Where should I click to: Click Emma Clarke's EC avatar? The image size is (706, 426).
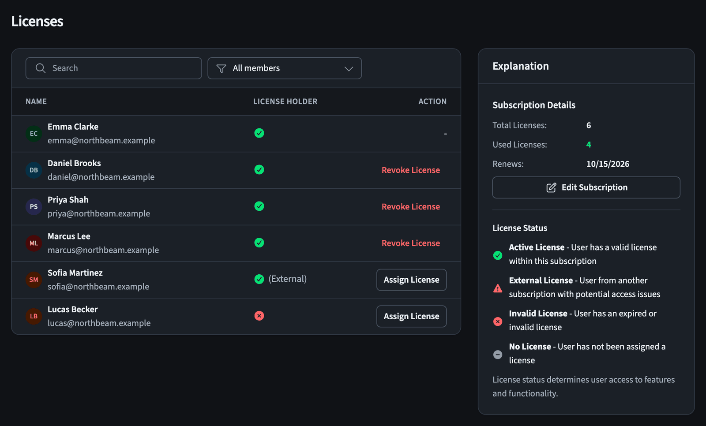coord(34,134)
